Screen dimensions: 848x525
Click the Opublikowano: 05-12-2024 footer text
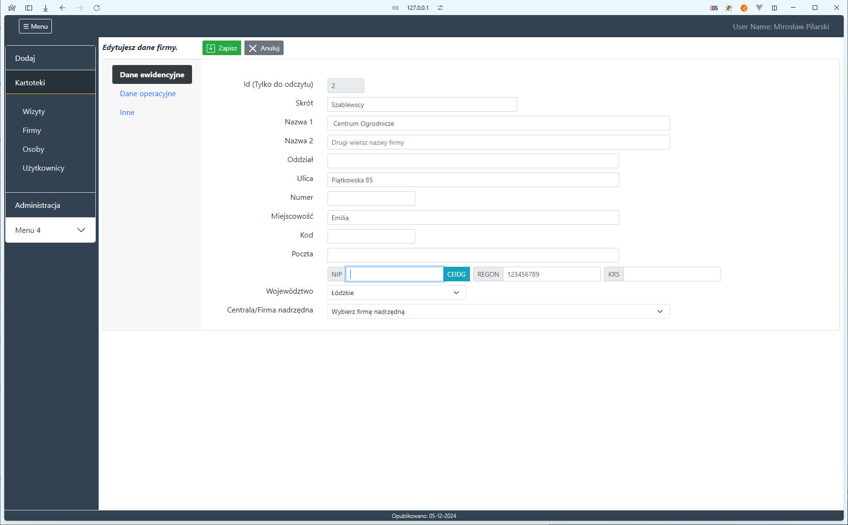[x=424, y=516]
